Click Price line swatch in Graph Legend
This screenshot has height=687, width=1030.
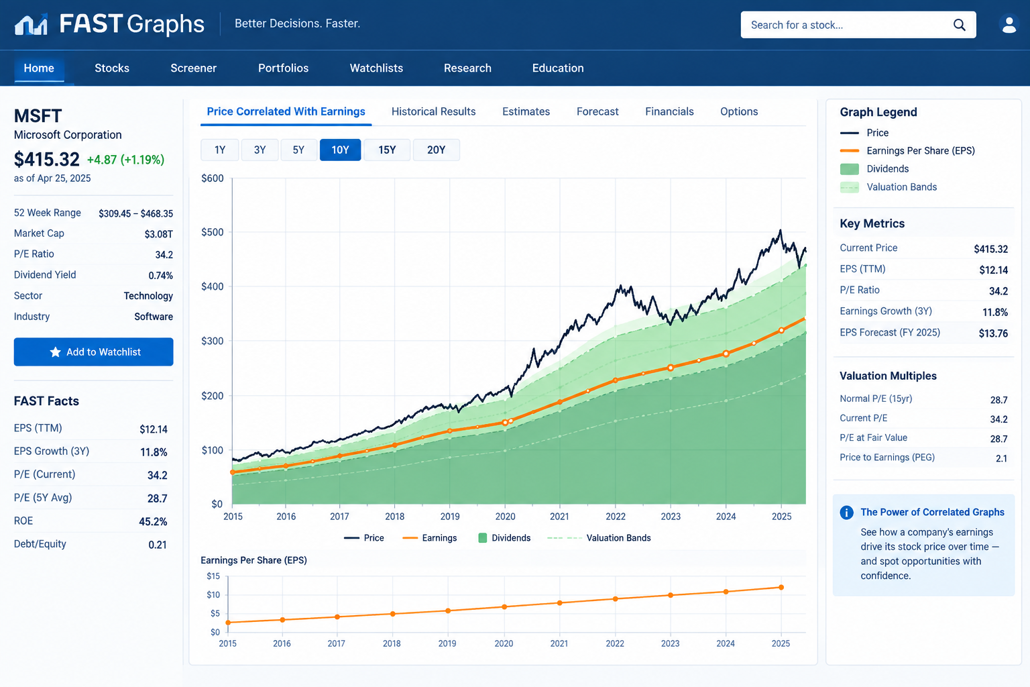tap(850, 133)
